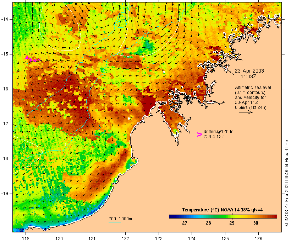Click the 11:03Z time label
Screen dimensions: 291x242
(248, 77)
